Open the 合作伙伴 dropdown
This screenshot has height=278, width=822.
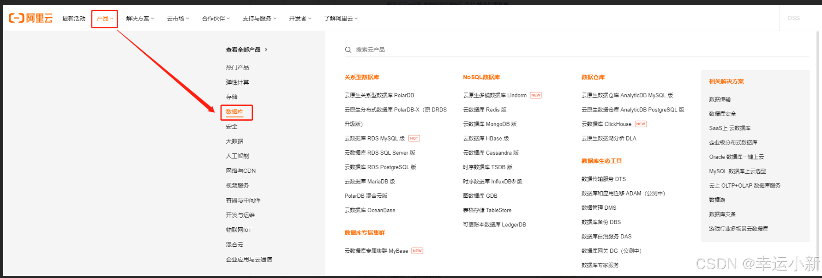coord(216,19)
